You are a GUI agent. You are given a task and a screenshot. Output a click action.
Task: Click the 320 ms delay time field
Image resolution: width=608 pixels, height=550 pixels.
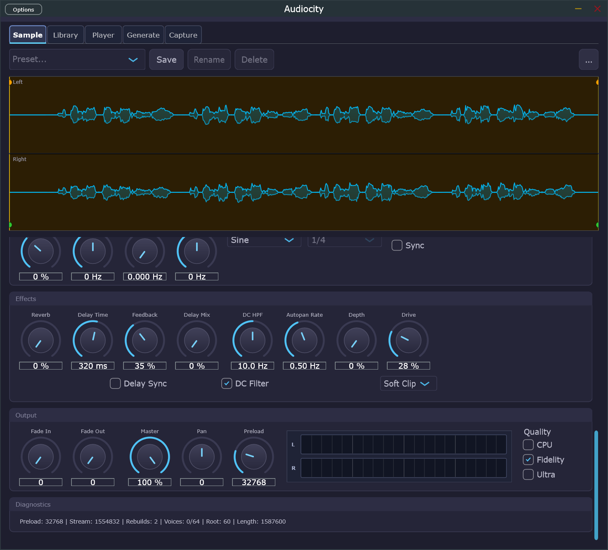(93, 366)
